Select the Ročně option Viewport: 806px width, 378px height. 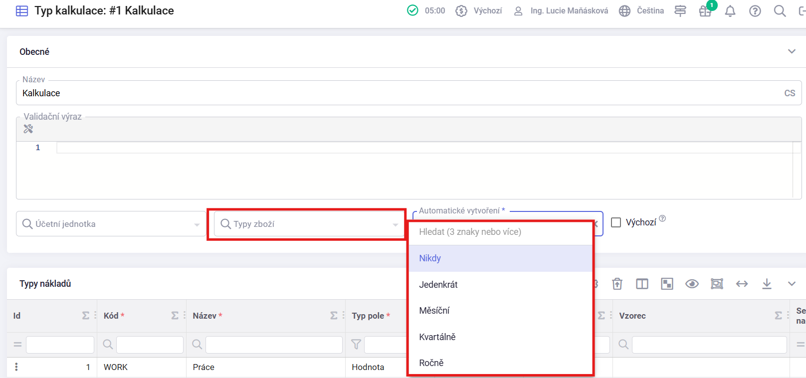pyautogui.click(x=500, y=363)
